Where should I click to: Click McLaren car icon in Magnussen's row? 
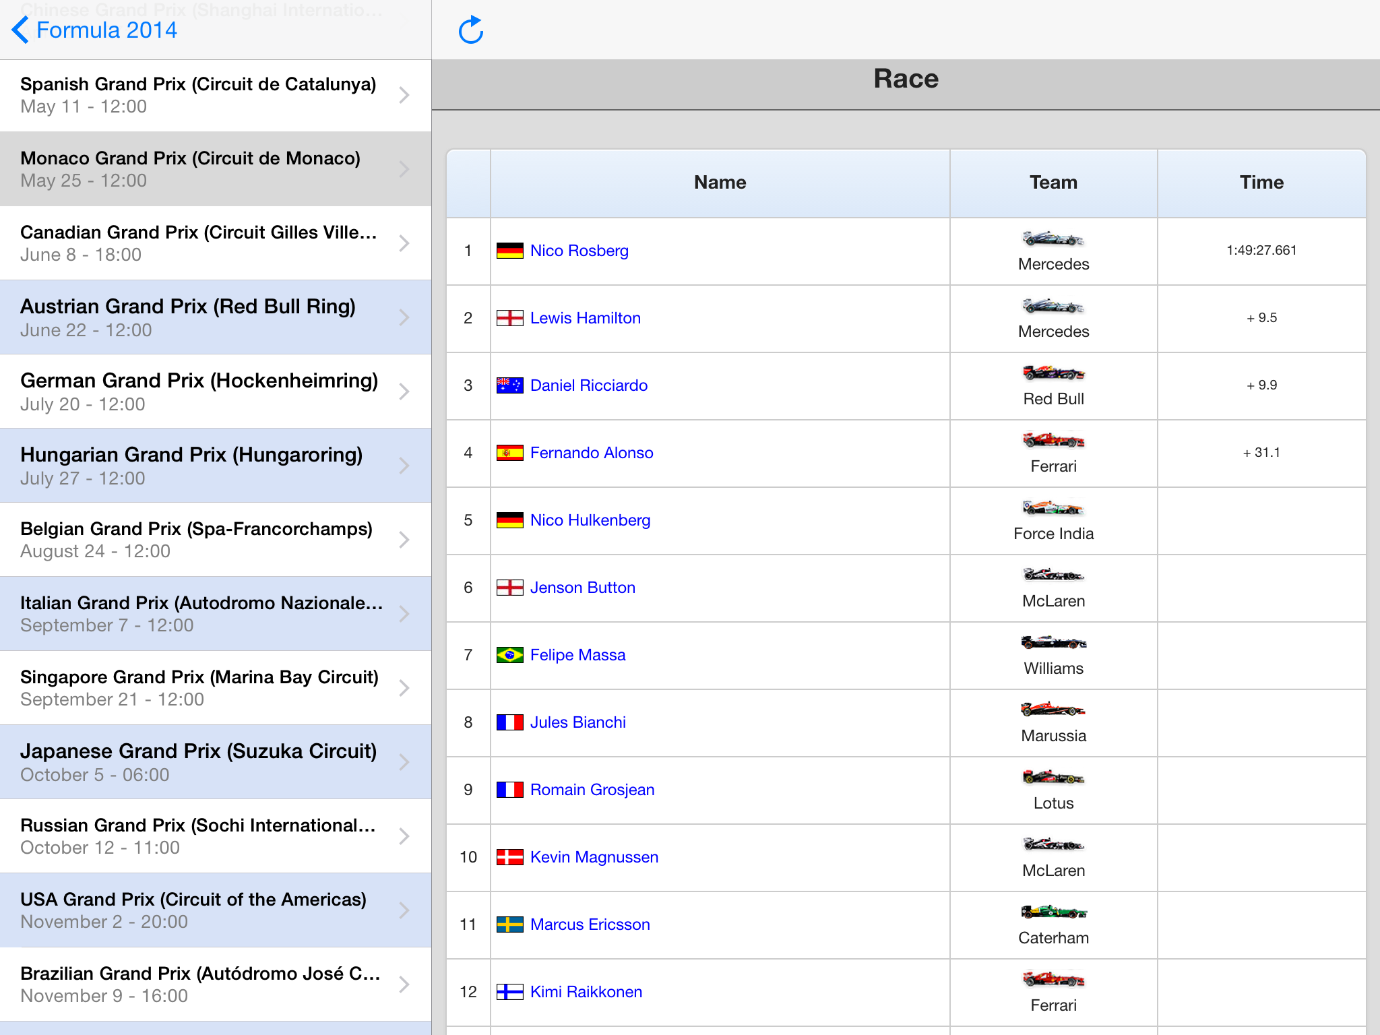pos(1053,844)
